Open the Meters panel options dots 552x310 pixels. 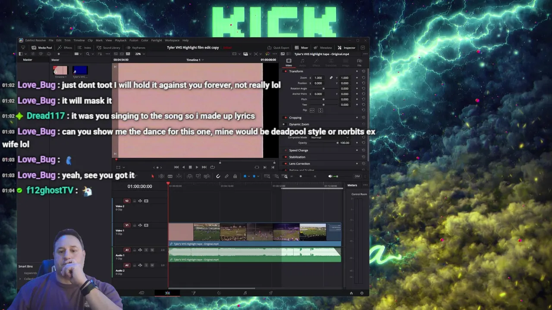365,186
